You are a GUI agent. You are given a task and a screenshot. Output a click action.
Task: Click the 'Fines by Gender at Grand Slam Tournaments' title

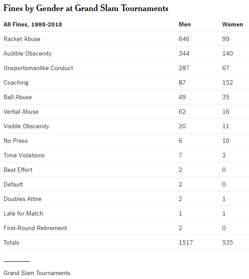click(x=86, y=8)
